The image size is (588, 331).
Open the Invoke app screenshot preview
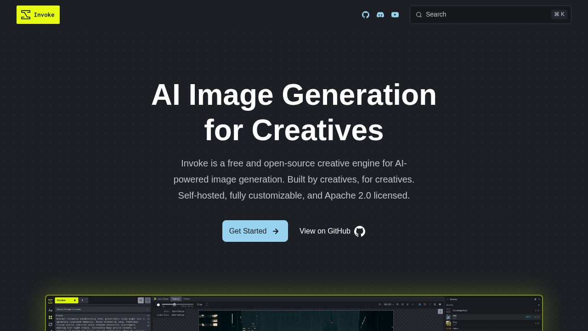point(294,313)
